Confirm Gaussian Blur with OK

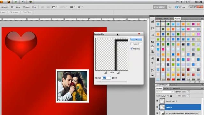(x=136, y=39)
